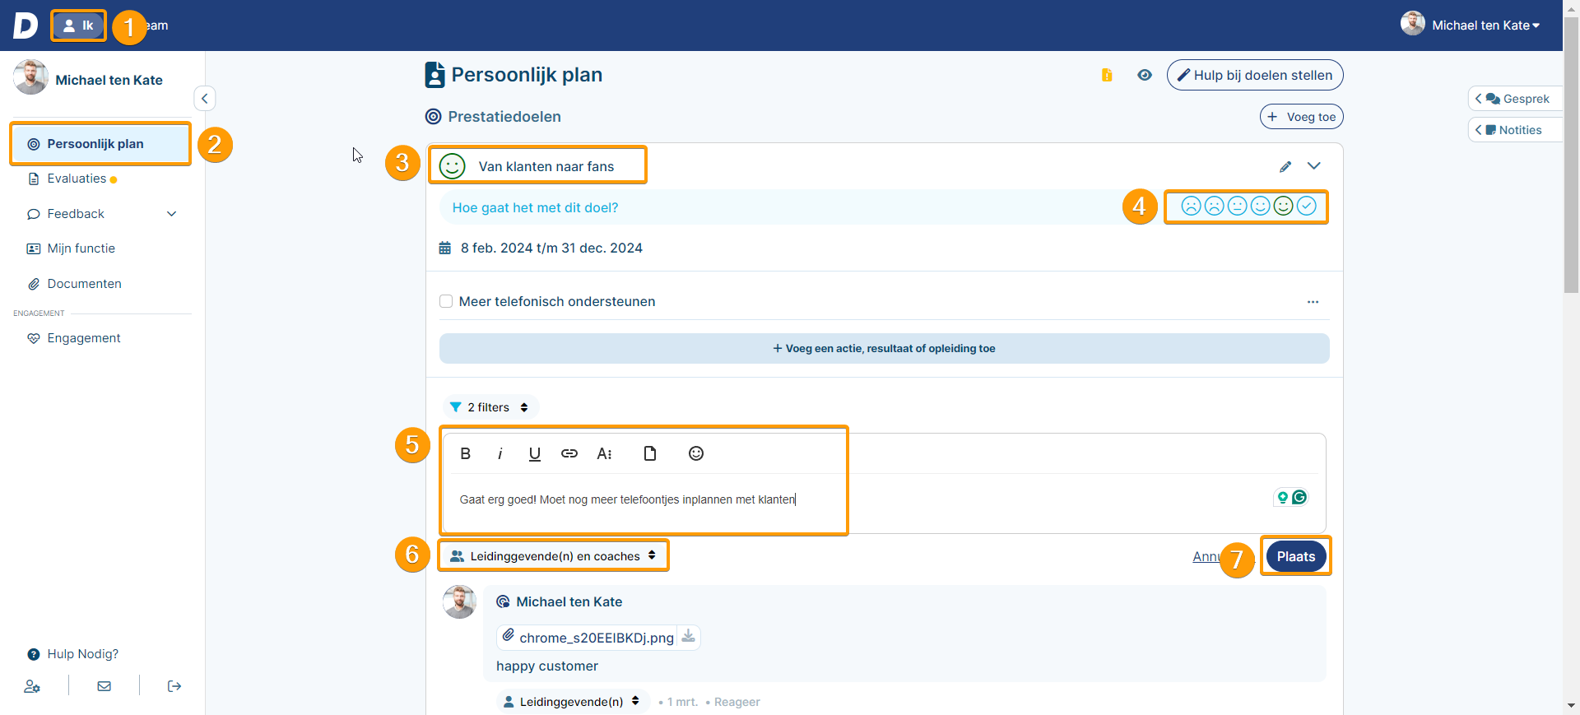This screenshot has width=1580, height=715.
Task: Click the Plaats button
Action: point(1296,557)
